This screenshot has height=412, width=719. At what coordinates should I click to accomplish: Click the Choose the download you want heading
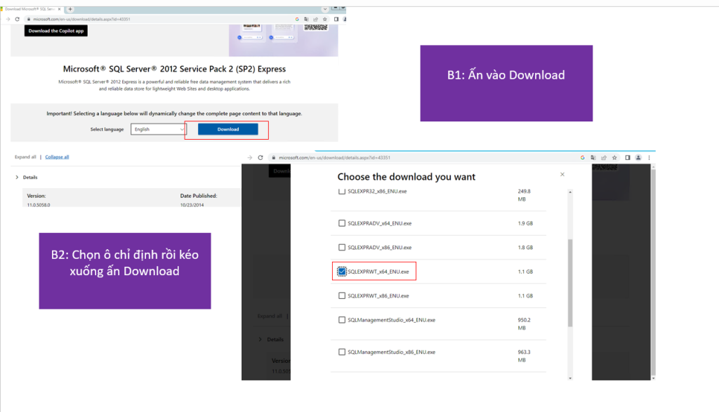click(407, 177)
